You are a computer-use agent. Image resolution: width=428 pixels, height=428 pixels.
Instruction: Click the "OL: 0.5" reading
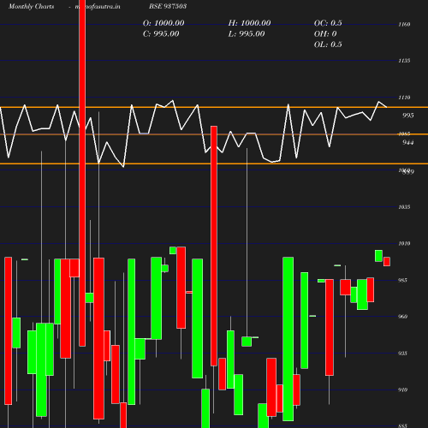tap(328, 45)
